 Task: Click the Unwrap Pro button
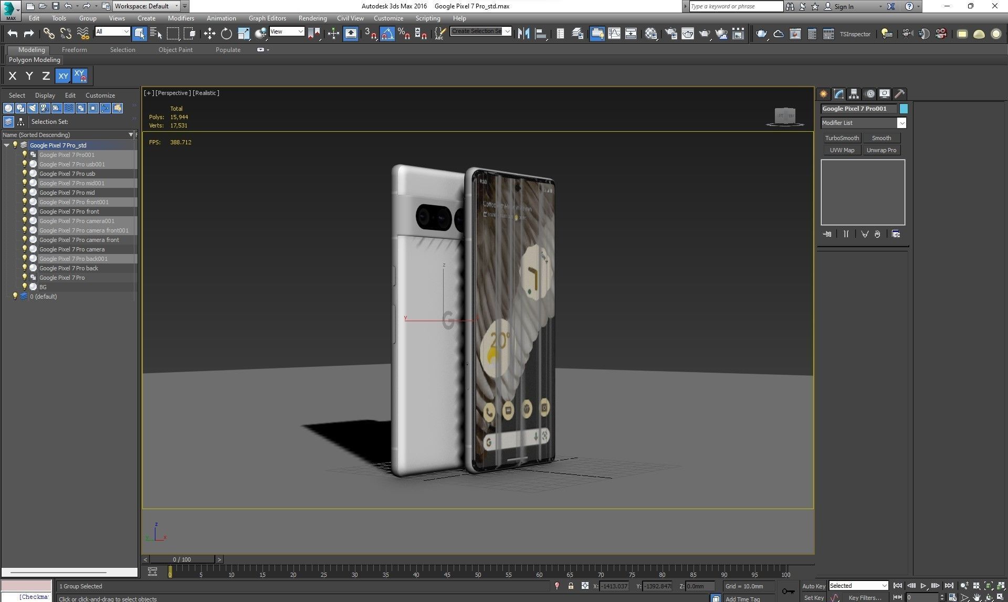click(x=881, y=150)
